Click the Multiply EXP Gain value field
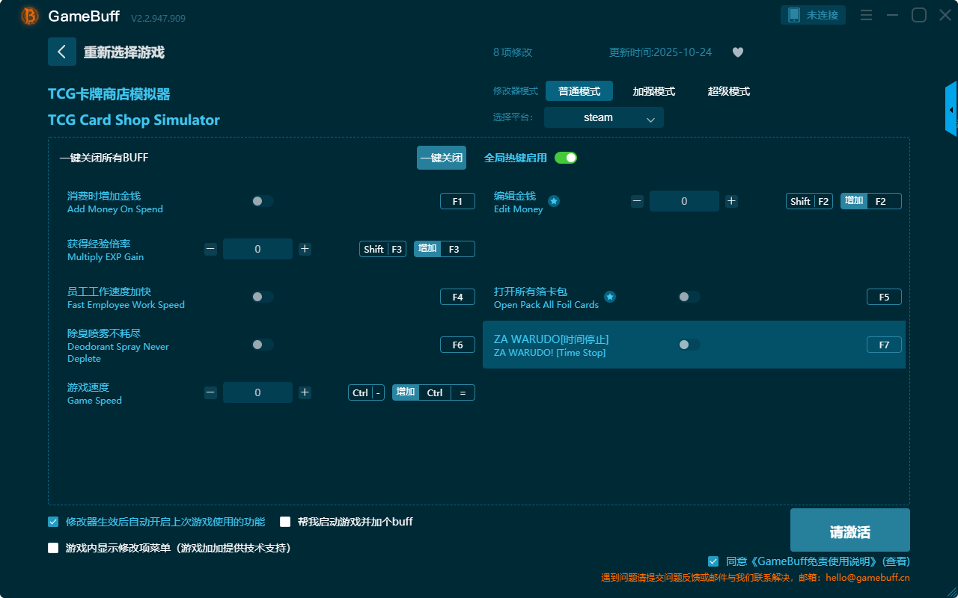The width and height of the screenshot is (958, 598). pos(257,249)
